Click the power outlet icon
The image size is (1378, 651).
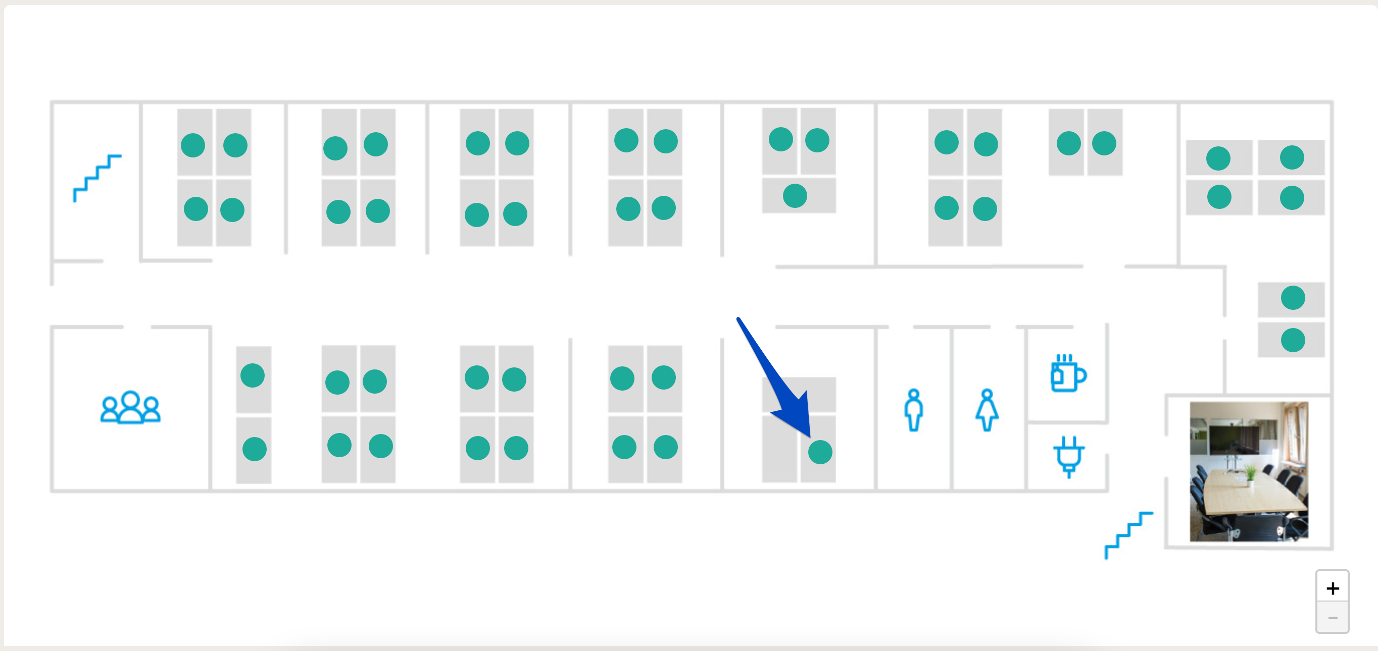coord(1065,454)
